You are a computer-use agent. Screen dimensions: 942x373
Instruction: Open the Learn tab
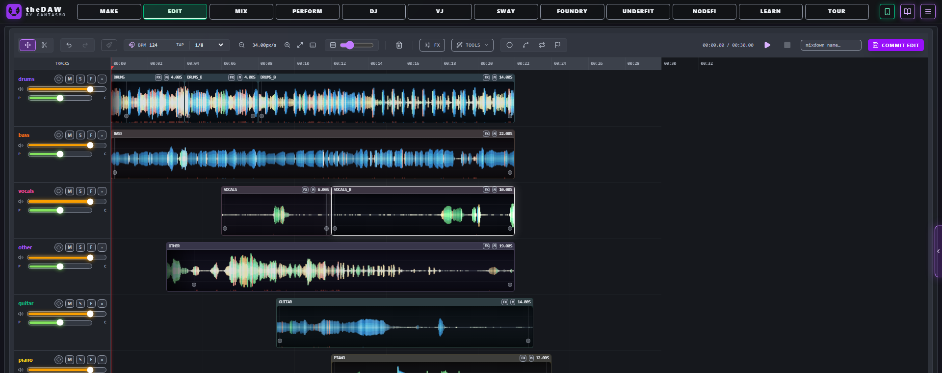(771, 11)
